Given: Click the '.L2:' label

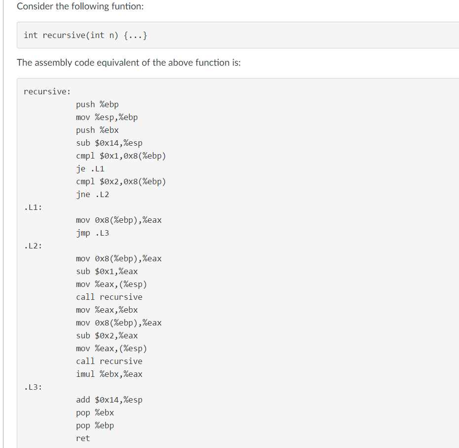Looking at the screenshot, I should tap(33, 246).
